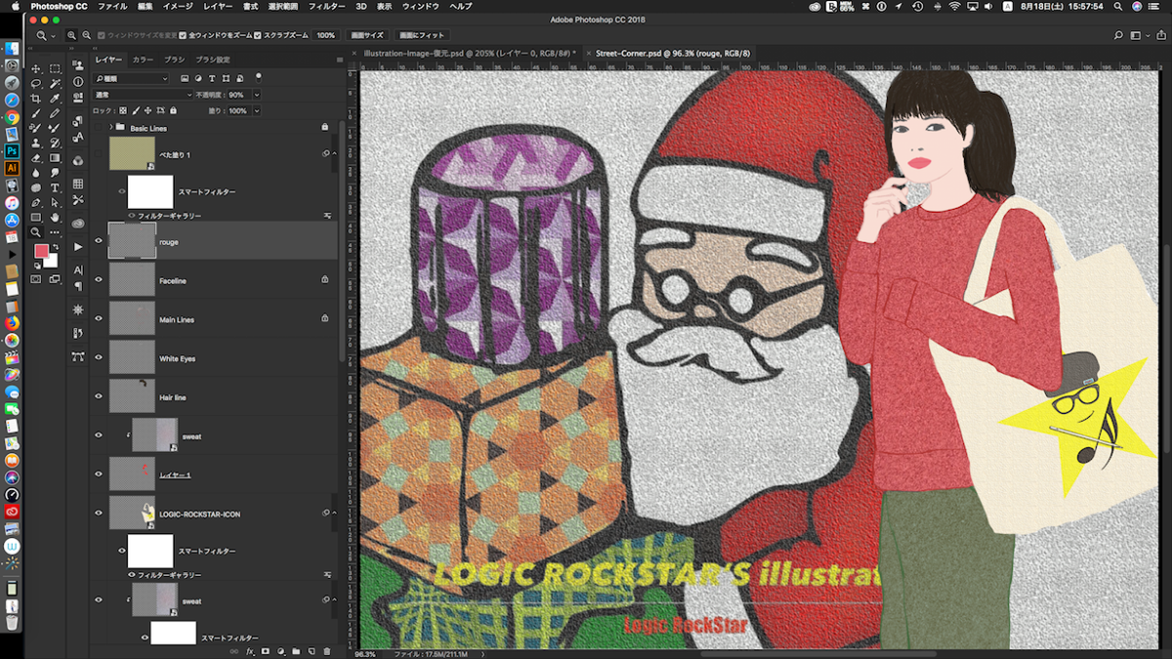Select the Rectangular Marquee tool

[x=56, y=68]
